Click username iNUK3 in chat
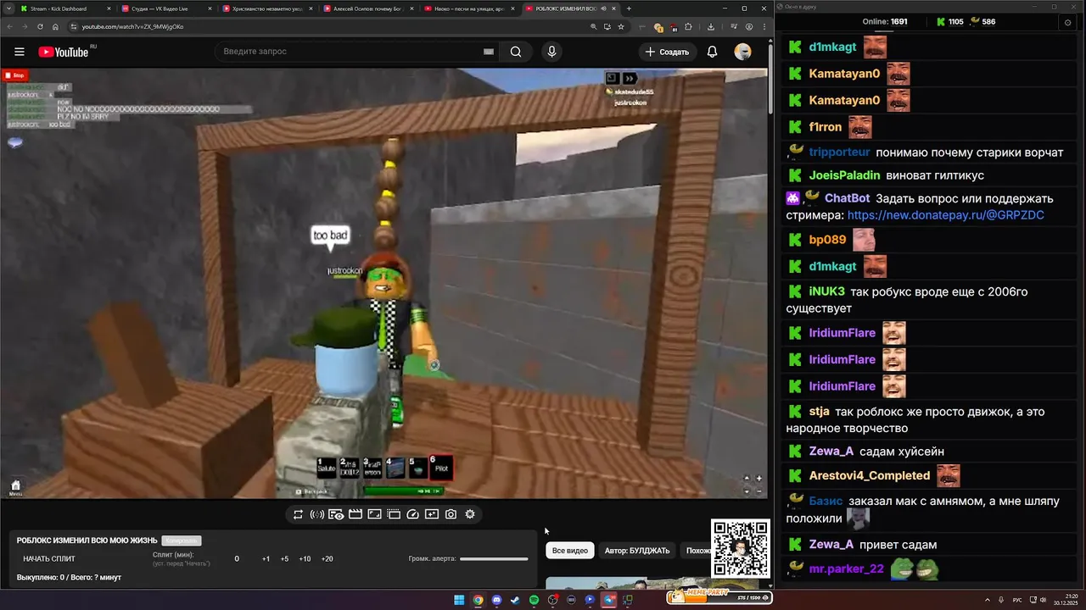The image size is (1086, 610). click(826, 291)
